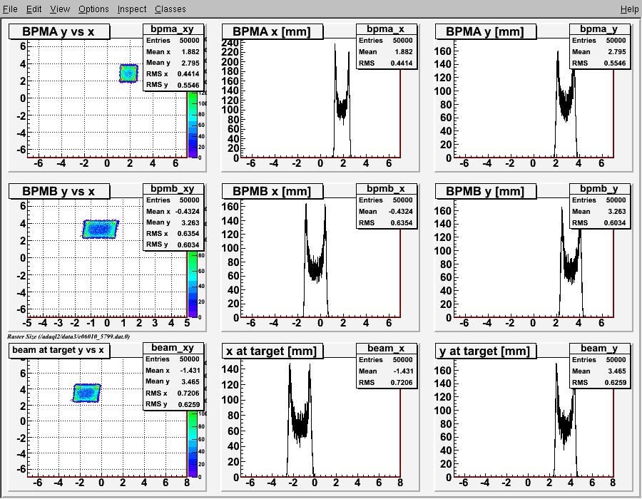Click 'RMS 0.6354' in bpmb_x stats
This screenshot has height=499, width=642.
[386, 223]
